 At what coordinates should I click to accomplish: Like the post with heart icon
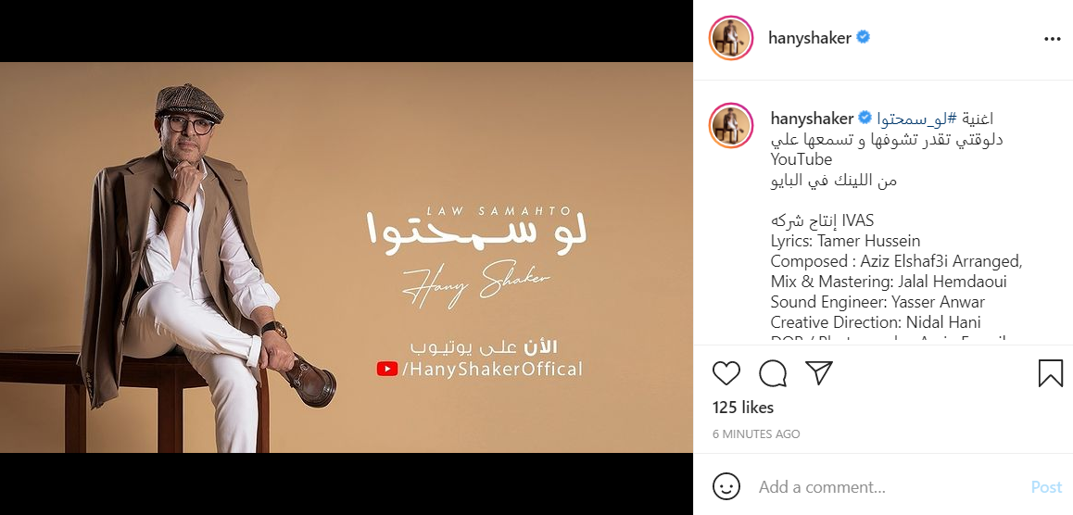point(726,373)
